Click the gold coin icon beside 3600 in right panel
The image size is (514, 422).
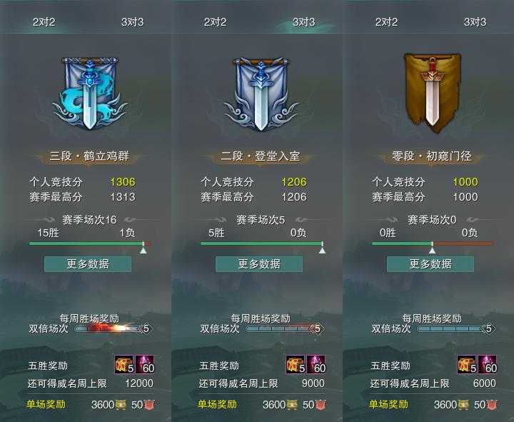463,405
